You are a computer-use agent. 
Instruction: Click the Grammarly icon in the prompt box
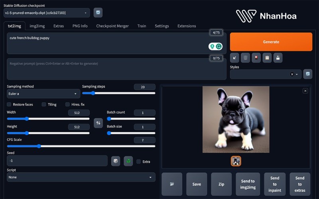pos(219,47)
